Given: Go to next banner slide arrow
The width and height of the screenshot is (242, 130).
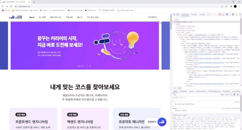Looking at the screenshot, I should point(87,66).
